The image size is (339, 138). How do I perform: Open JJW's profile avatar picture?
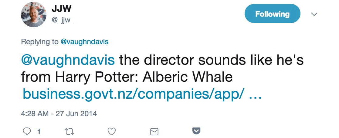click(x=33, y=15)
